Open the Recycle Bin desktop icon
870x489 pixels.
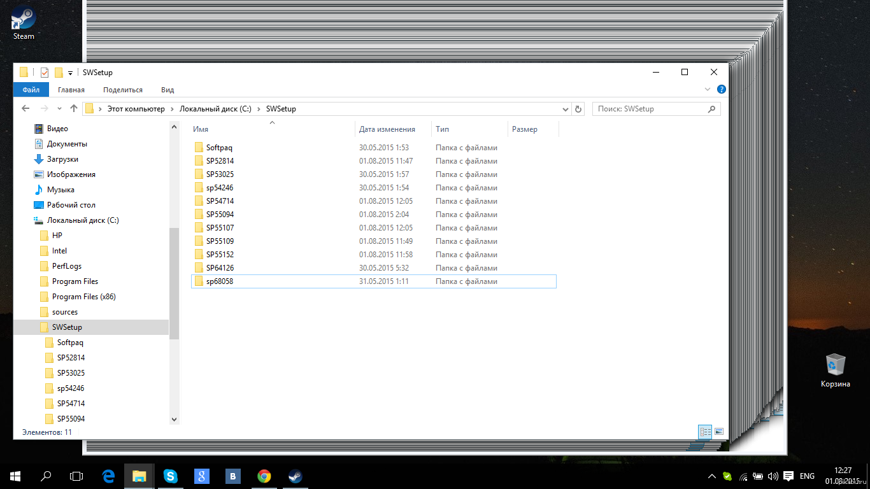coord(835,366)
